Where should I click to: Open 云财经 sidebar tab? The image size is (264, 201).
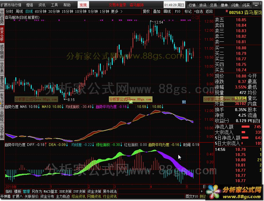click(2, 116)
